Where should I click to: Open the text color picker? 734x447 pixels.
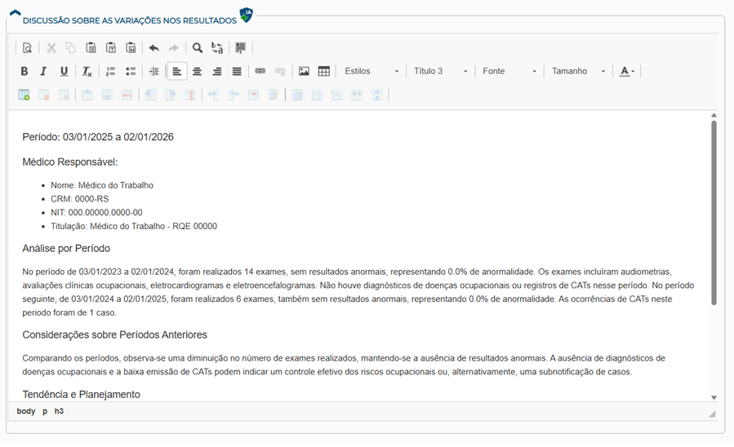[x=627, y=72]
